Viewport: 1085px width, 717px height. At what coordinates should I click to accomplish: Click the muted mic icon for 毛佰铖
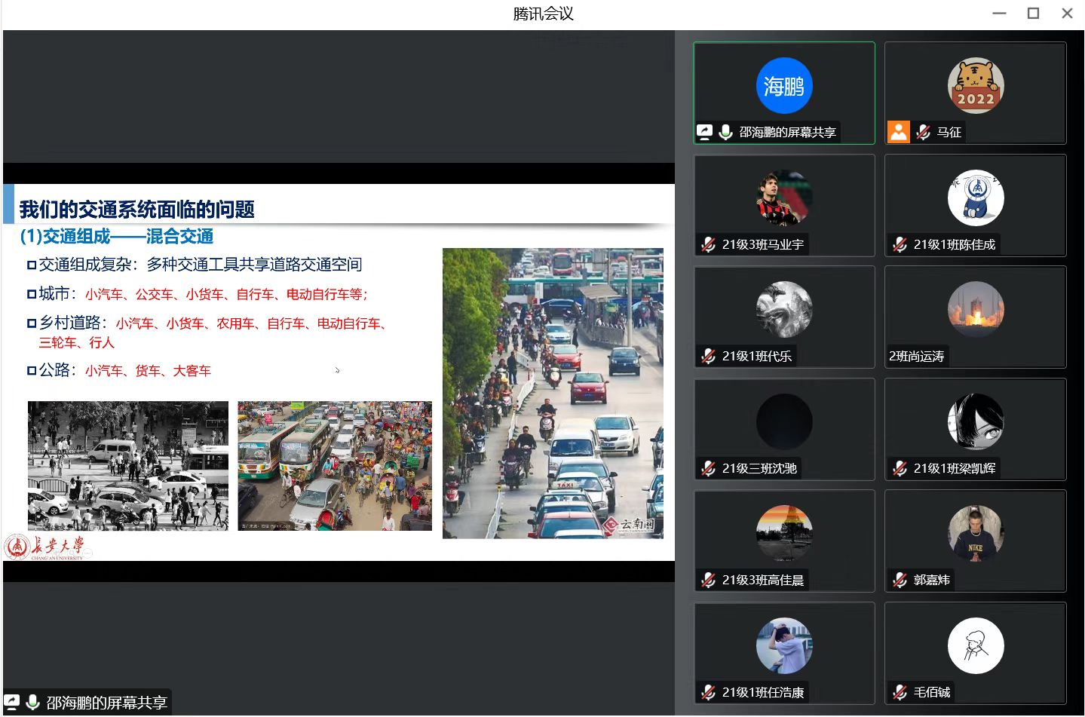click(900, 692)
